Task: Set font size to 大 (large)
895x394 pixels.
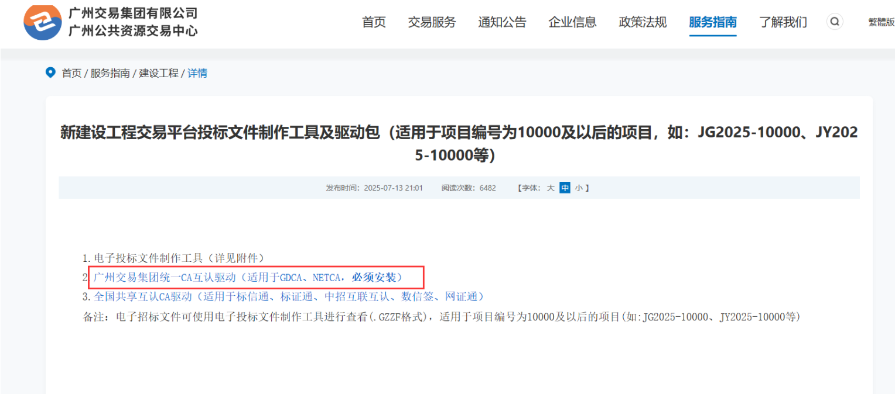Action: pyautogui.click(x=551, y=188)
